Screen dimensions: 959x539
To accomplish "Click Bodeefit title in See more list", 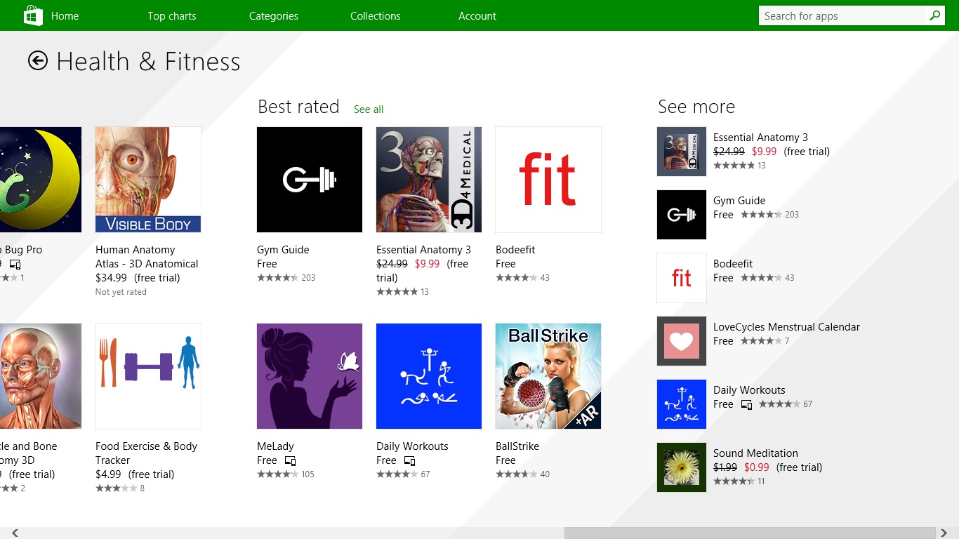I will (x=733, y=264).
